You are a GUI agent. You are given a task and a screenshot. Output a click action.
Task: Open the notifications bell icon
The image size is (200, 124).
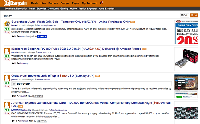pyautogui.click(x=100, y=4)
